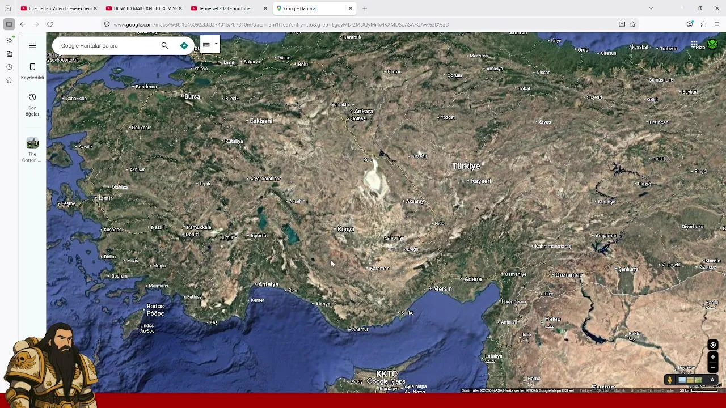Select the third map layer thumbnail
726x408 pixels.
[698, 380]
